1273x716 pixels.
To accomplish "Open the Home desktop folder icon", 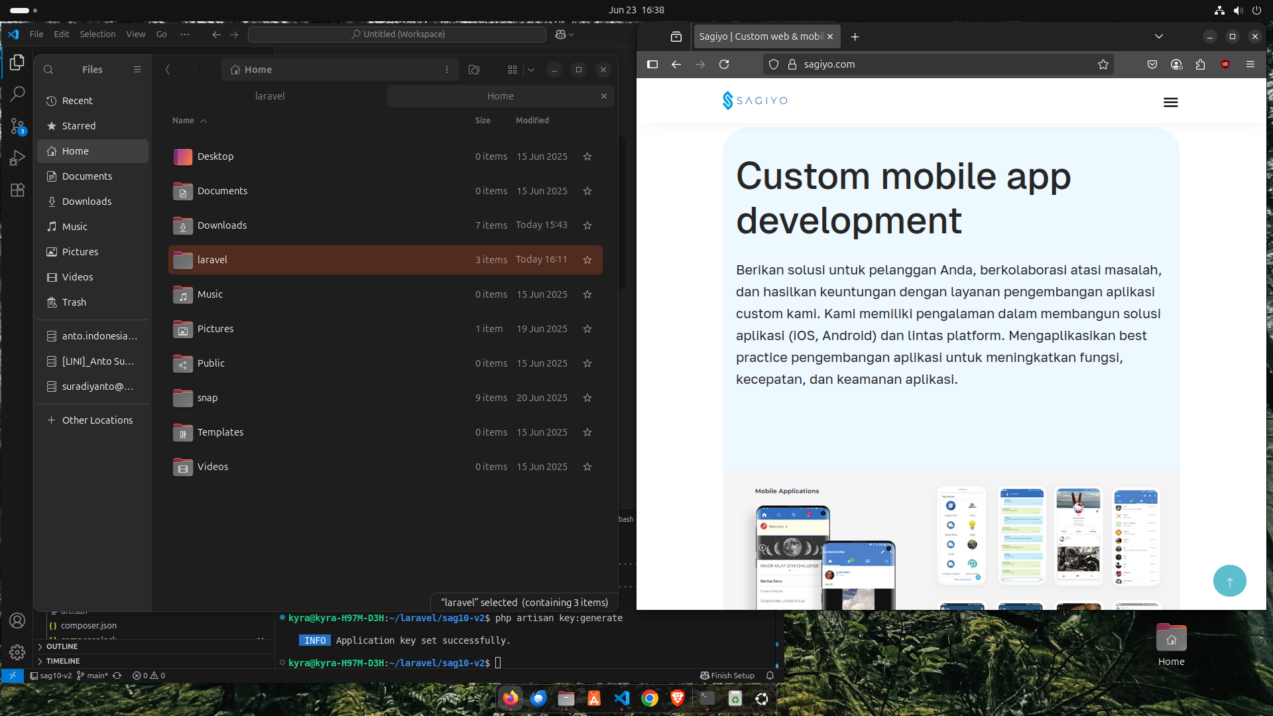I will pyautogui.click(x=1172, y=645).
